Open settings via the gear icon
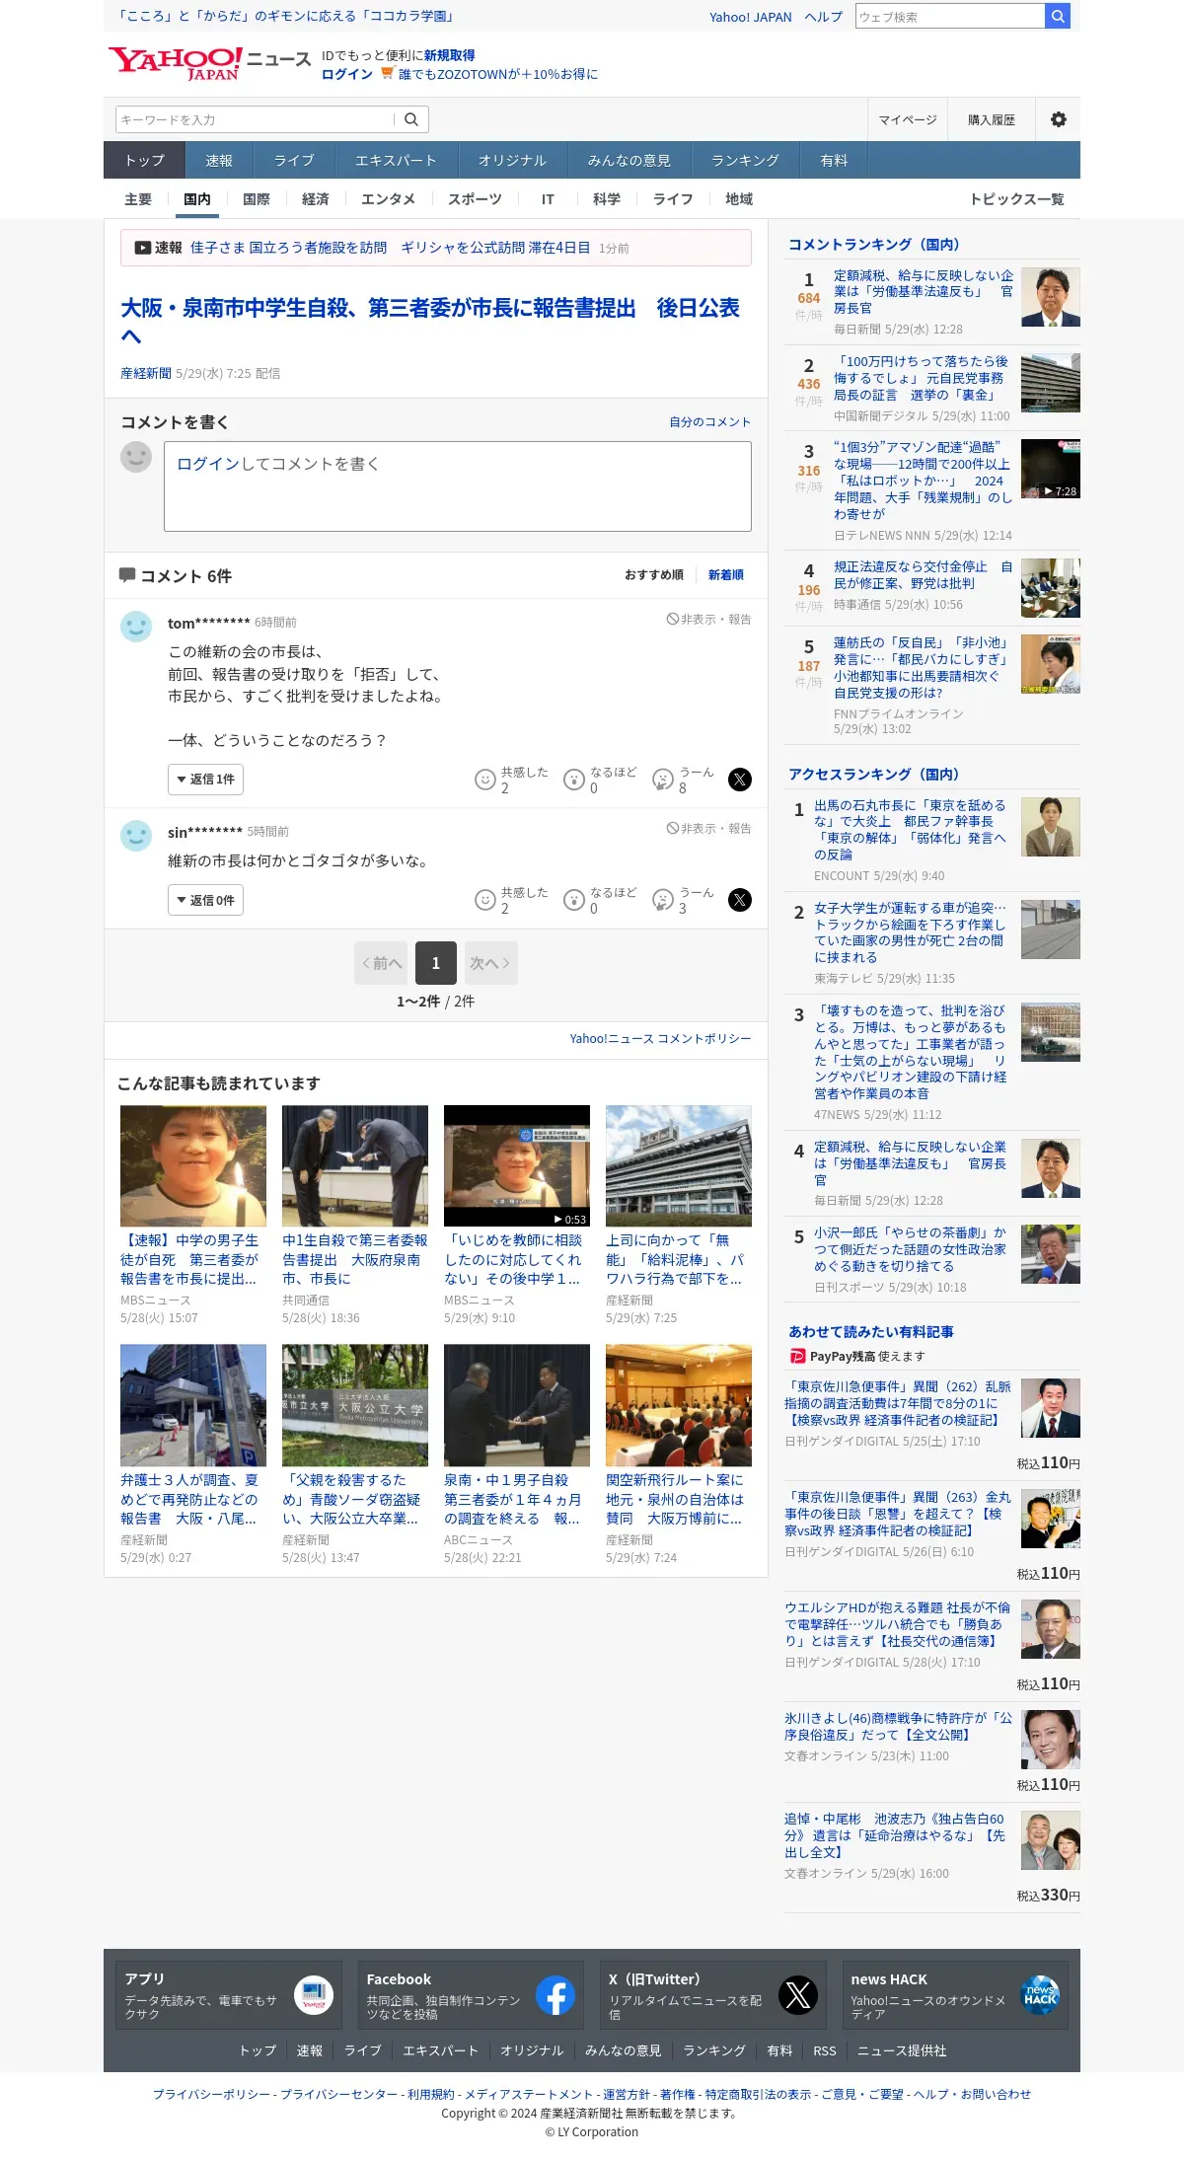 coord(1058,119)
